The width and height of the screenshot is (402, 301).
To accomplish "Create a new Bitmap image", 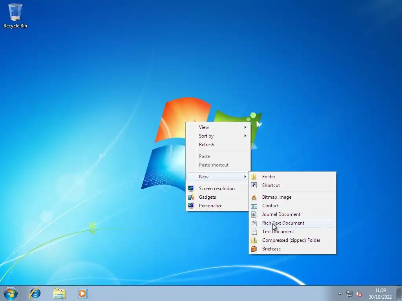I will tap(292, 197).
